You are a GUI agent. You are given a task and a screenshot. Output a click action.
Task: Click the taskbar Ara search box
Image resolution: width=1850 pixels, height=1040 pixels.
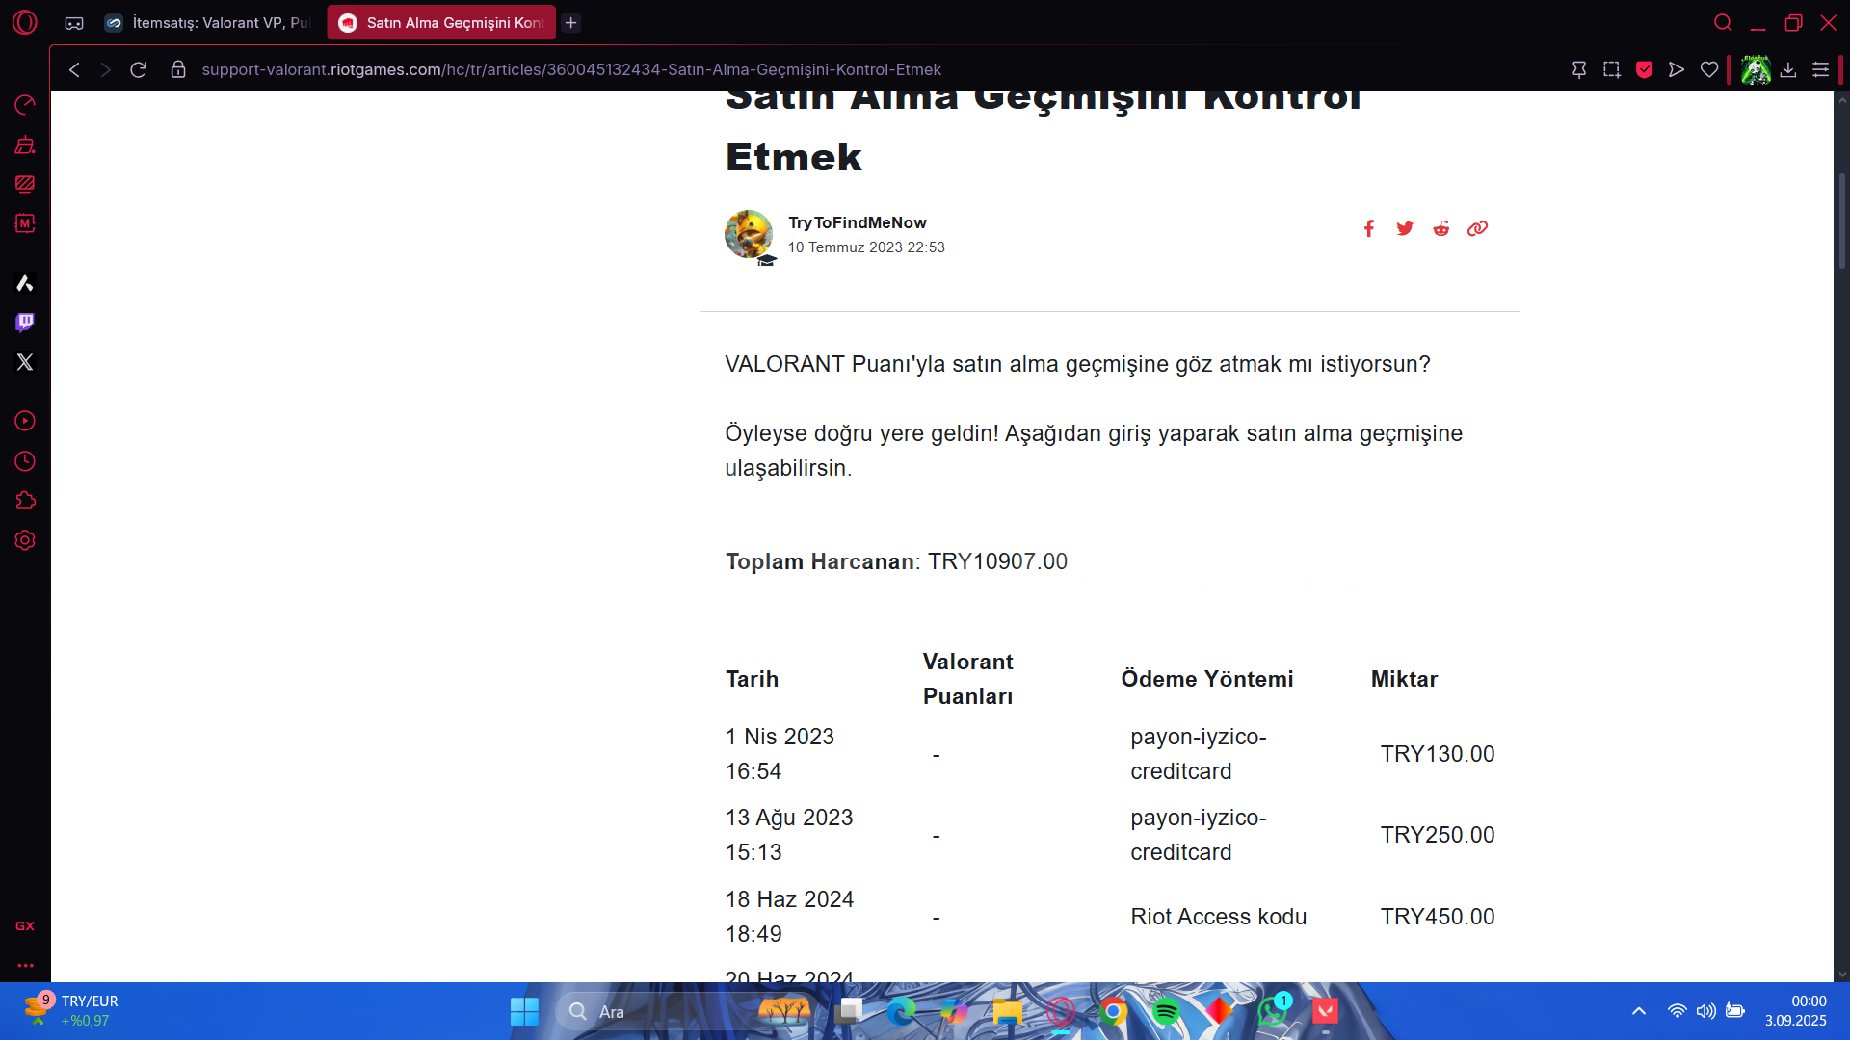click(684, 1011)
